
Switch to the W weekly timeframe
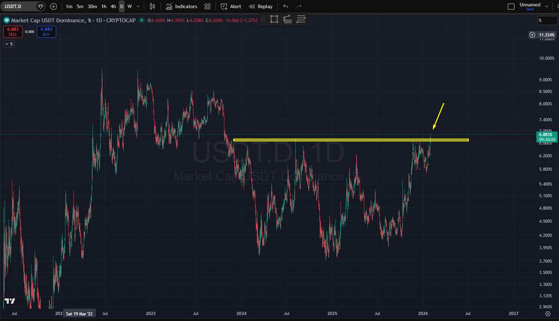pyautogui.click(x=130, y=7)
